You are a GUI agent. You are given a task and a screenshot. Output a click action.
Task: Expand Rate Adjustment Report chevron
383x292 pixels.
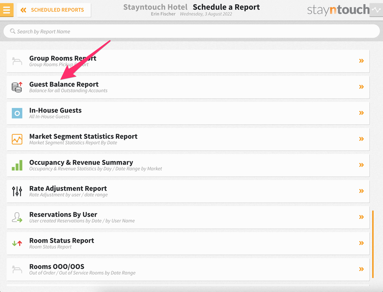click(x=361, y=191)
